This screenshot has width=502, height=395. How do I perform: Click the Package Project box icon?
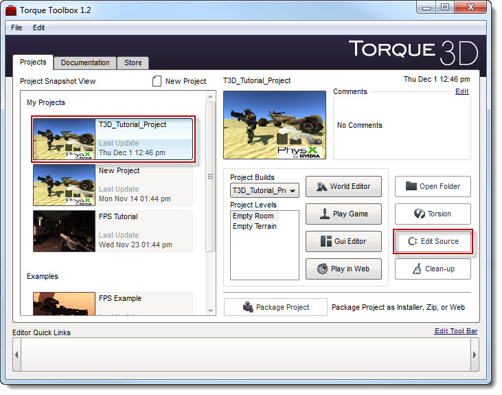tap(248, 307)
